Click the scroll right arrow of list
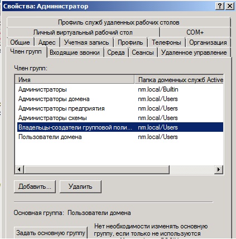The width and height of the screenshot is (236, 239). coord(219,170)
